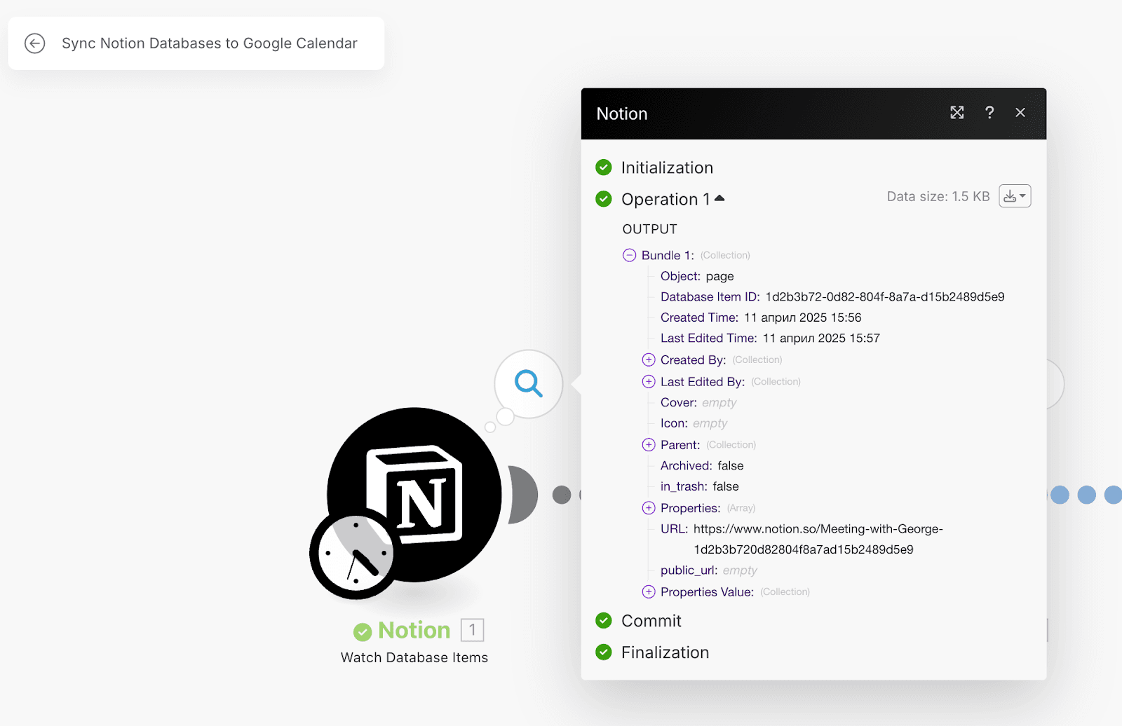The image size is (1122, 726).
Task: Click the Initialization green check icon
Action: pos(604,167)
